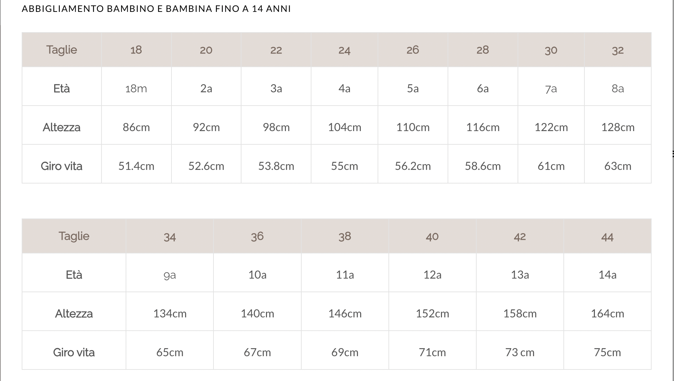
Task: Click the '104cm' height value
Action: click(344, 128)
